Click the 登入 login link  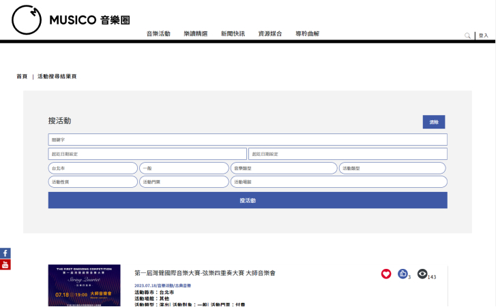pyautogui.click(x=483, y=35)
